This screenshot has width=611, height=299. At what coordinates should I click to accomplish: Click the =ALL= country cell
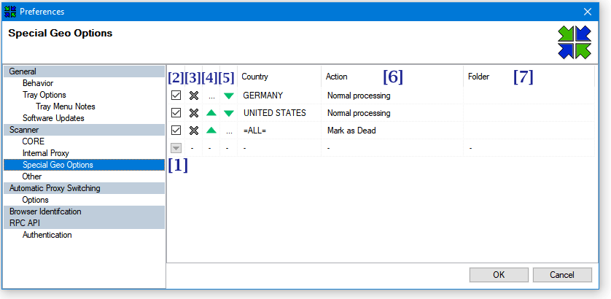tap(279, 131)
